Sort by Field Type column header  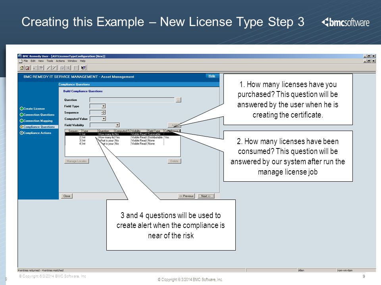click(x=155, y=131)
